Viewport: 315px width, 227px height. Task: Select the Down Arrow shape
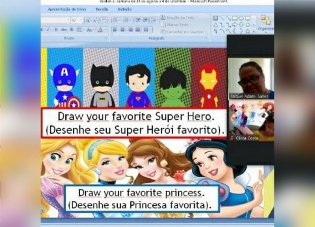[x=241, y=25]
